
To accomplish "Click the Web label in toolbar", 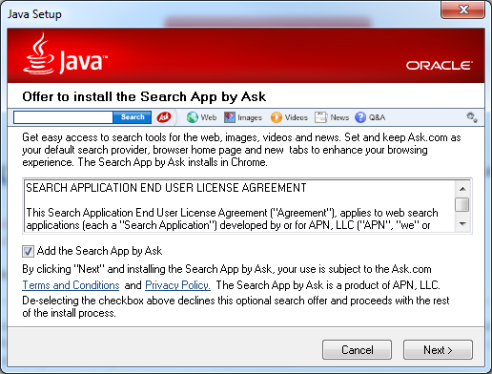I will pos(209,117).
